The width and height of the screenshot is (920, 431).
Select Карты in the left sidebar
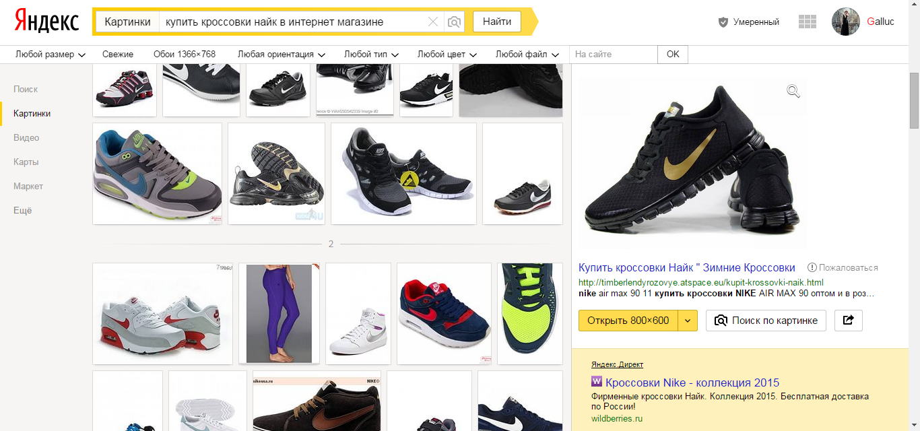(26, 162)
